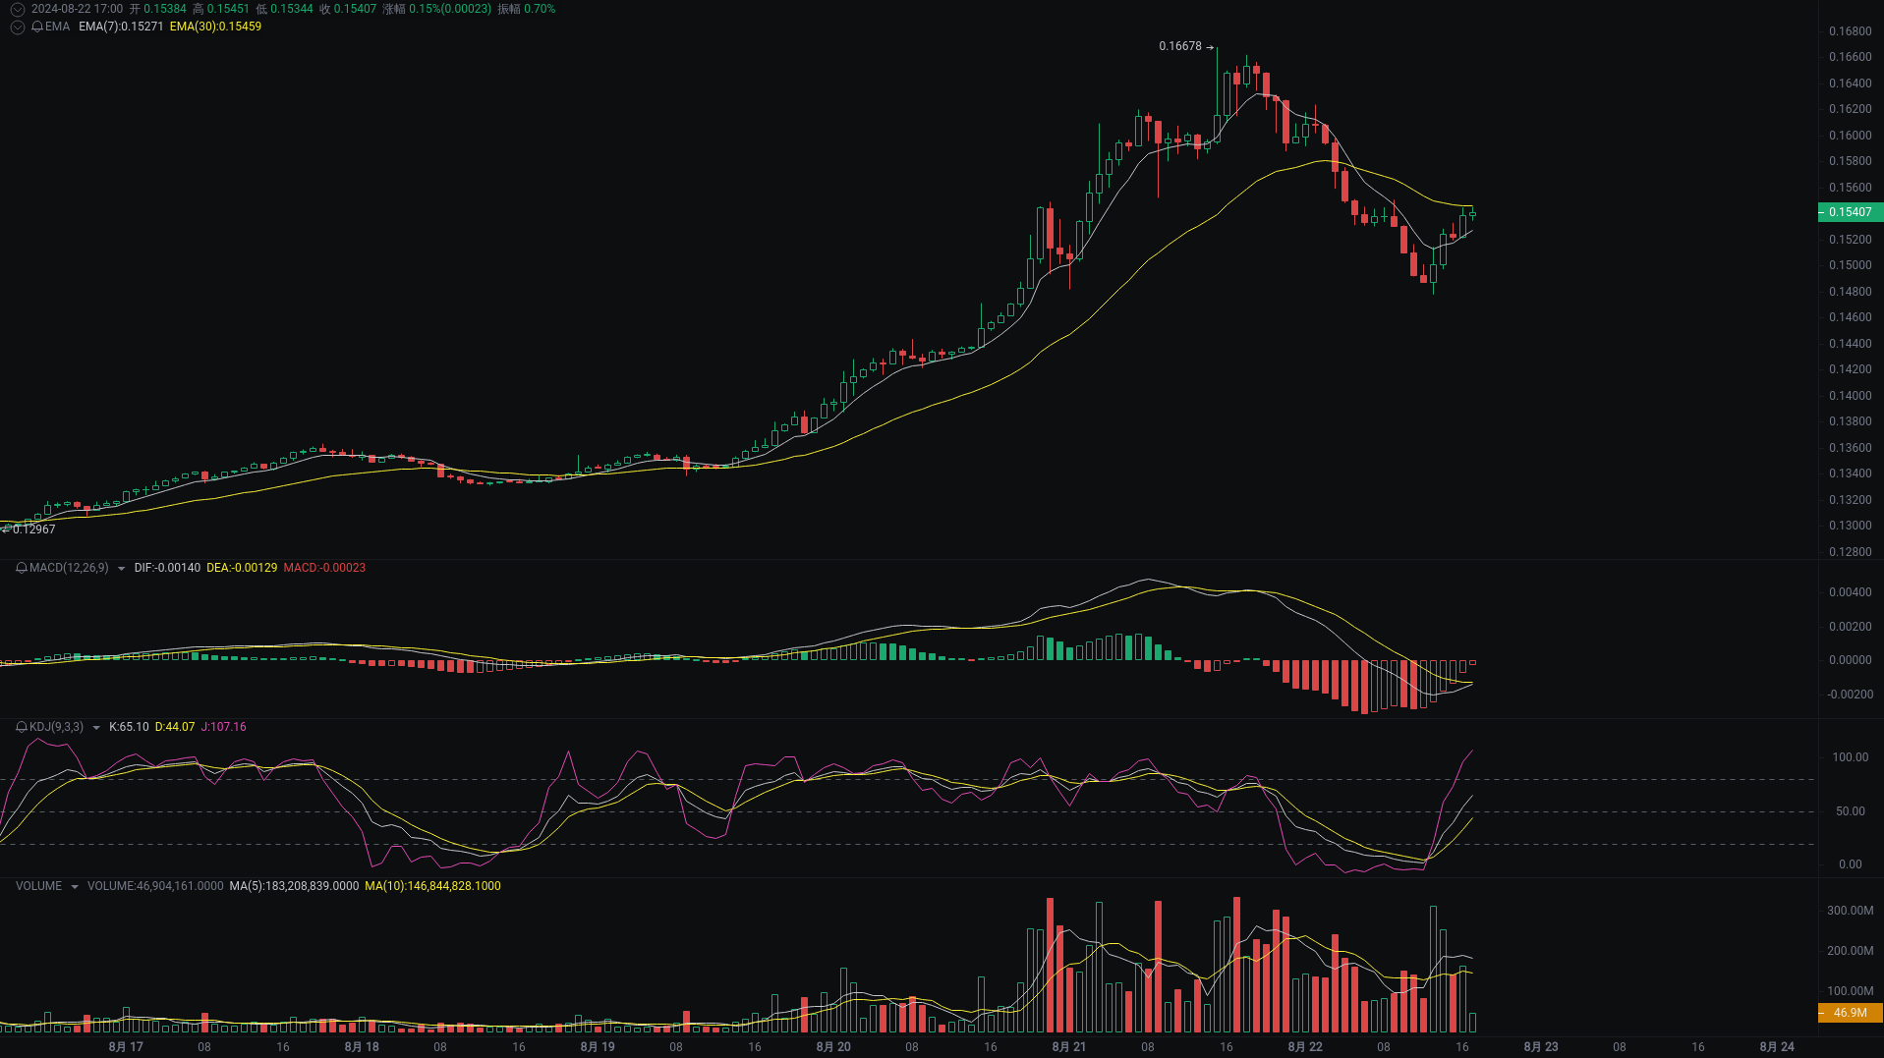The image size is (1884, 1058).
Task: Click the -0.00200 MACD axis label
Action: (1850, 695)
